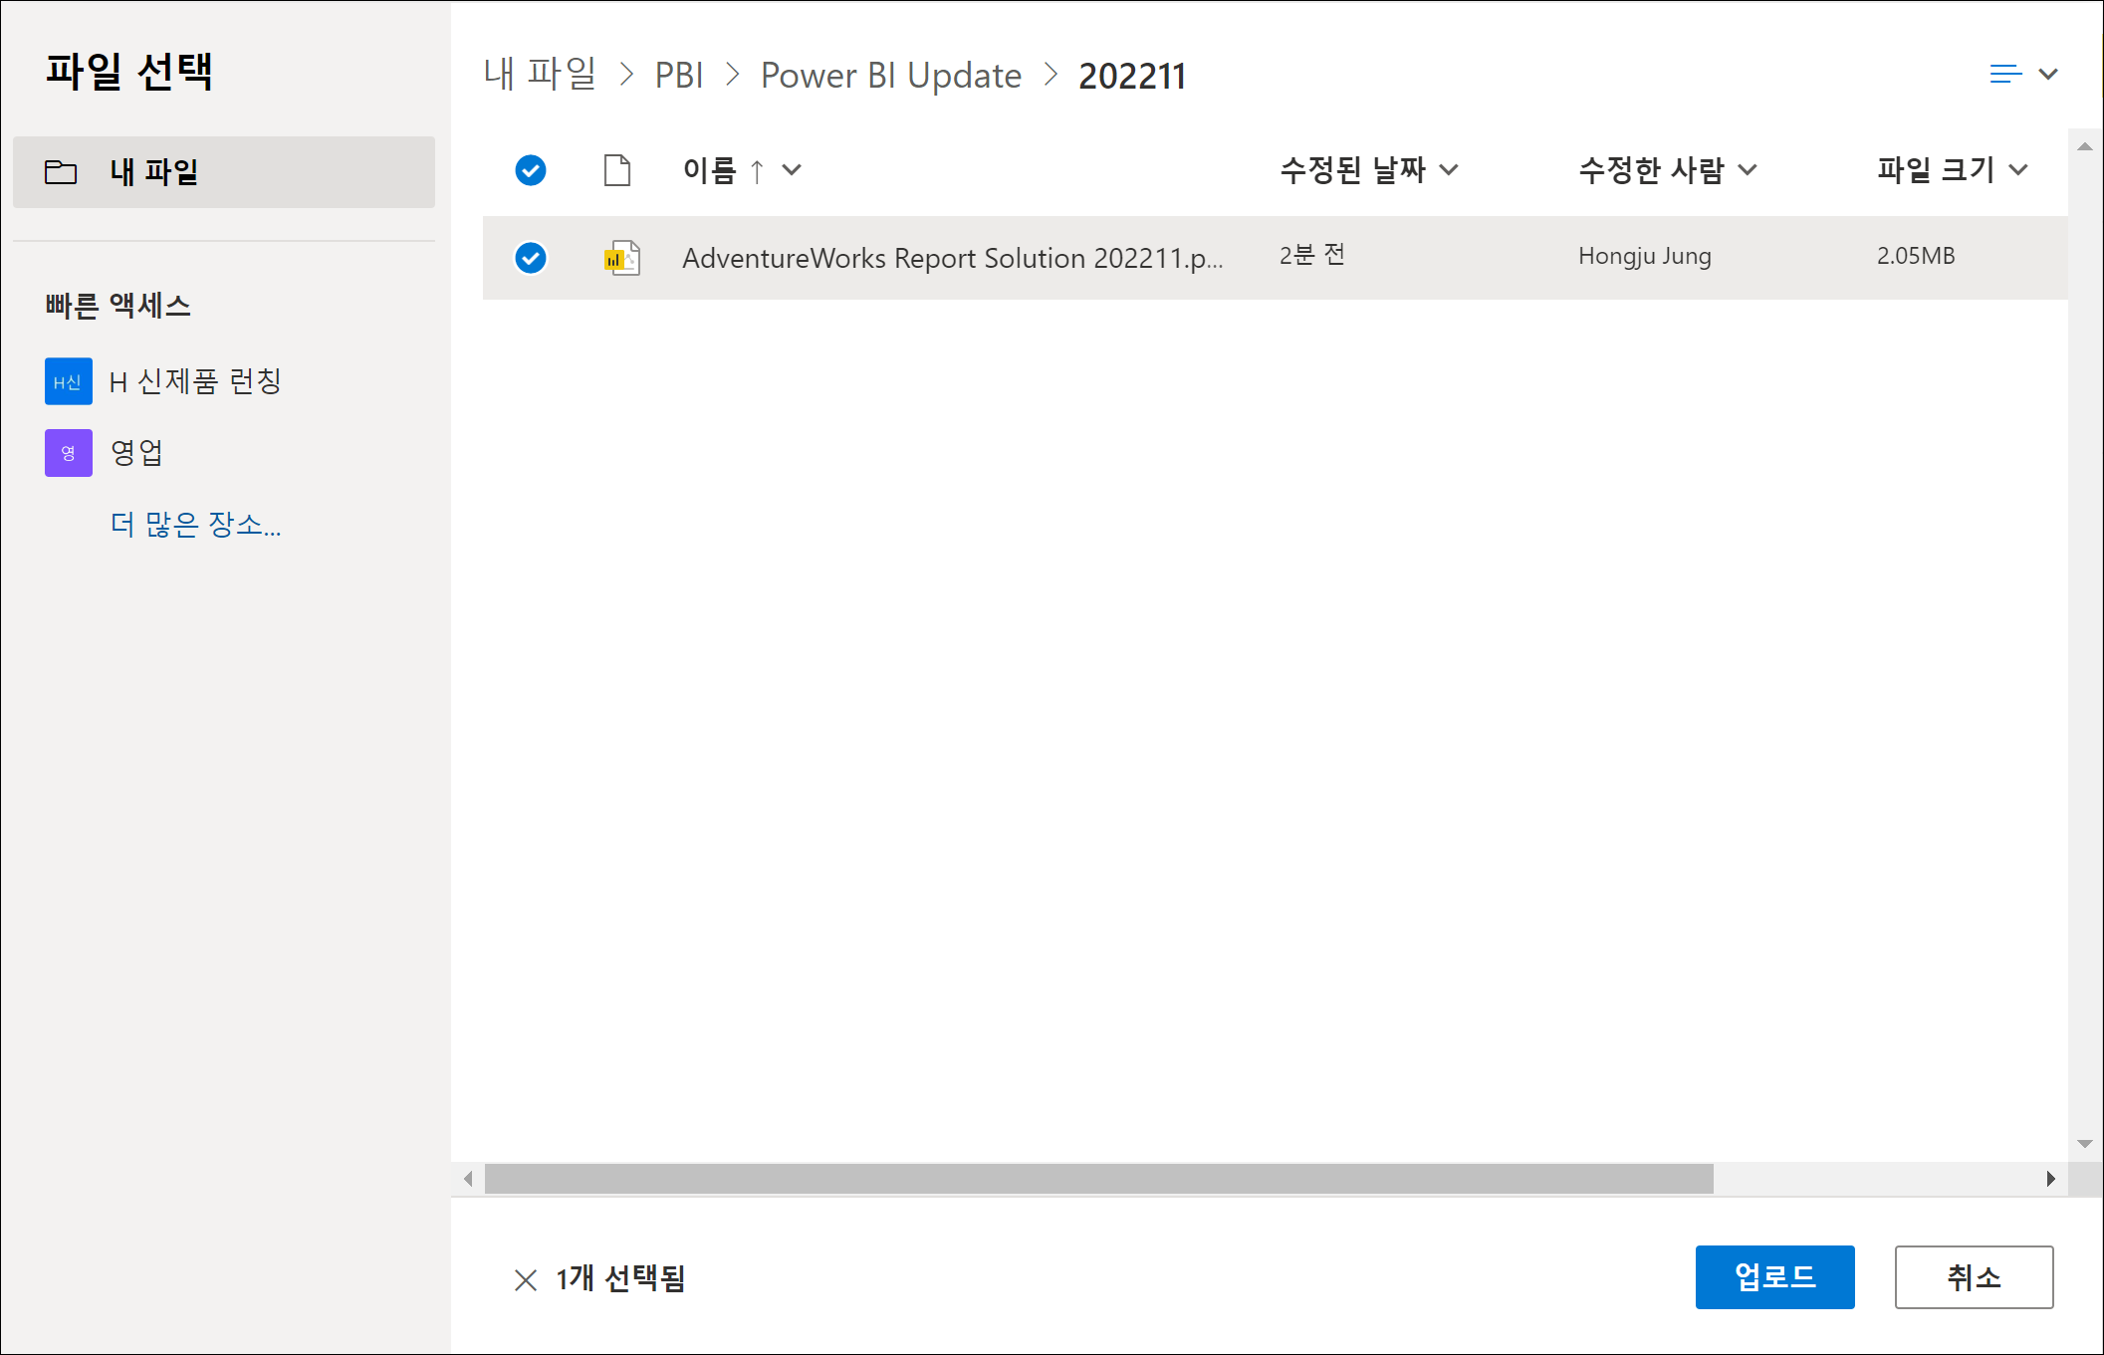Click the sort ascending arrow next to 이름
2104x1355 pixels.
[757, 171]
